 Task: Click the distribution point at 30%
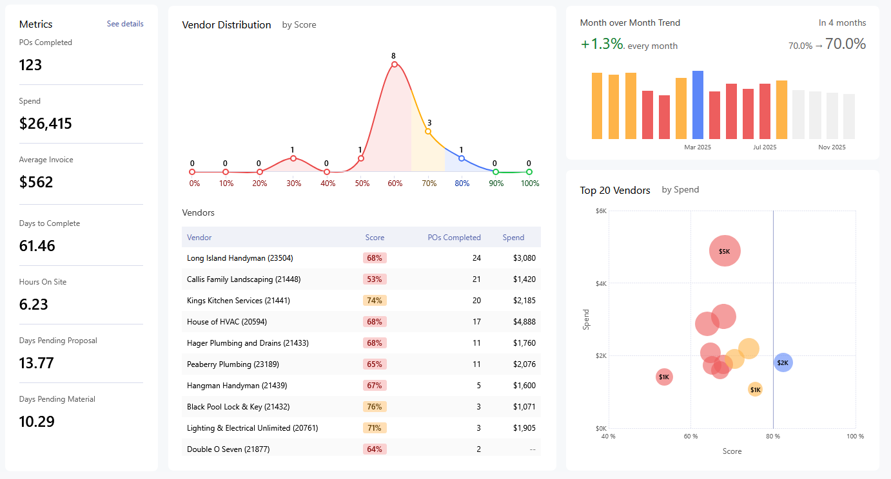tap(293, 158)
